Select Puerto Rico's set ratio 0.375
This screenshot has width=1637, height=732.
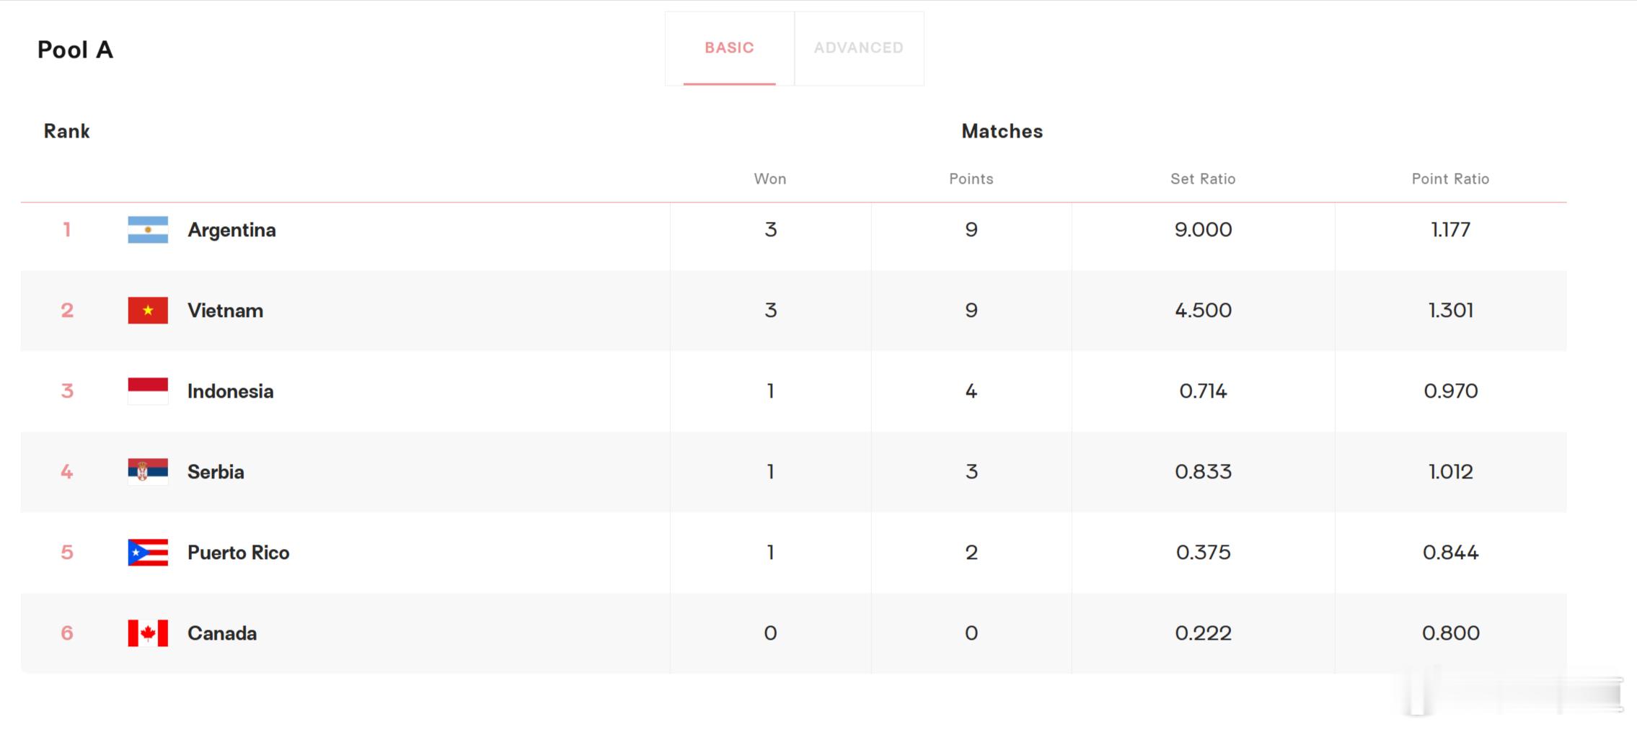tap(1203, 553)
